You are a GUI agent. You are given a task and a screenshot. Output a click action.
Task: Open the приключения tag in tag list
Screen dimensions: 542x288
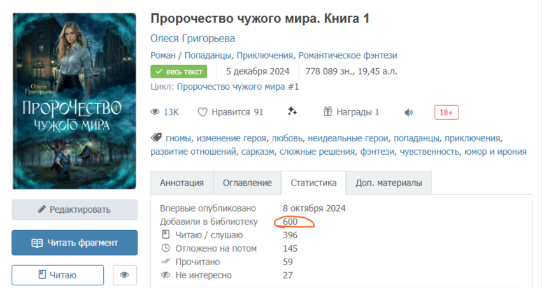pos(473,138)
